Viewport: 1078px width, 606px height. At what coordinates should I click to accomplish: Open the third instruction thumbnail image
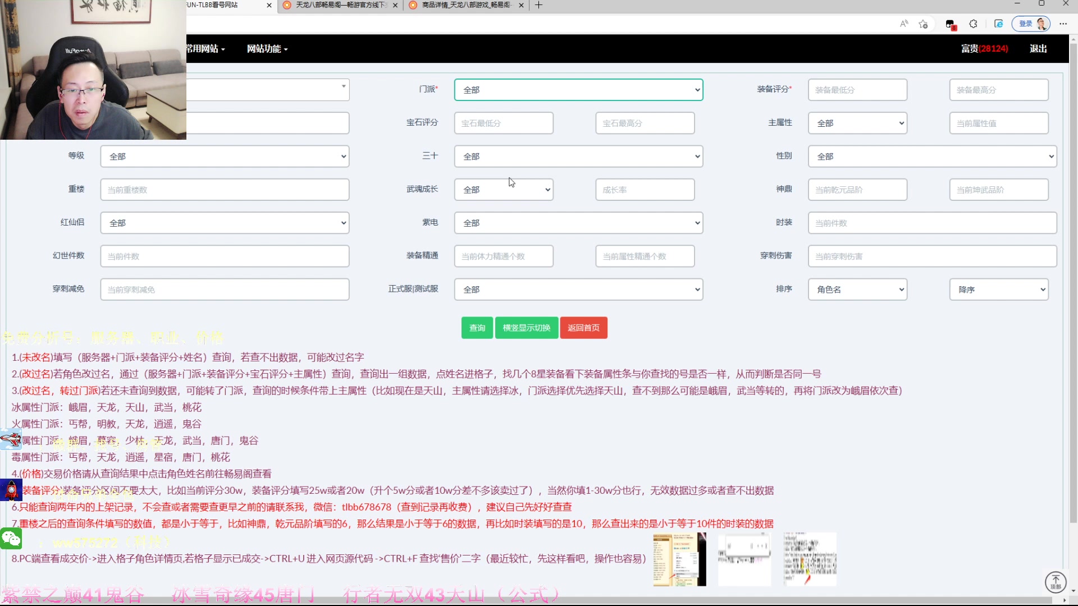tap(810, 559)
